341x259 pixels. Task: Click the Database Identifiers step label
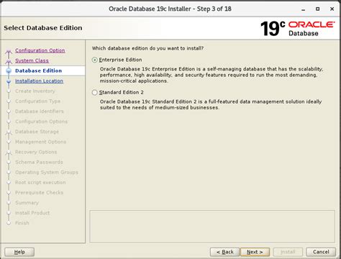(40, 112)
